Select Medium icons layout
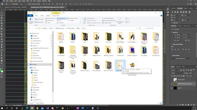The height and width of the screenshot is (110, 197). pyautogui.click(x=73, y=18)
